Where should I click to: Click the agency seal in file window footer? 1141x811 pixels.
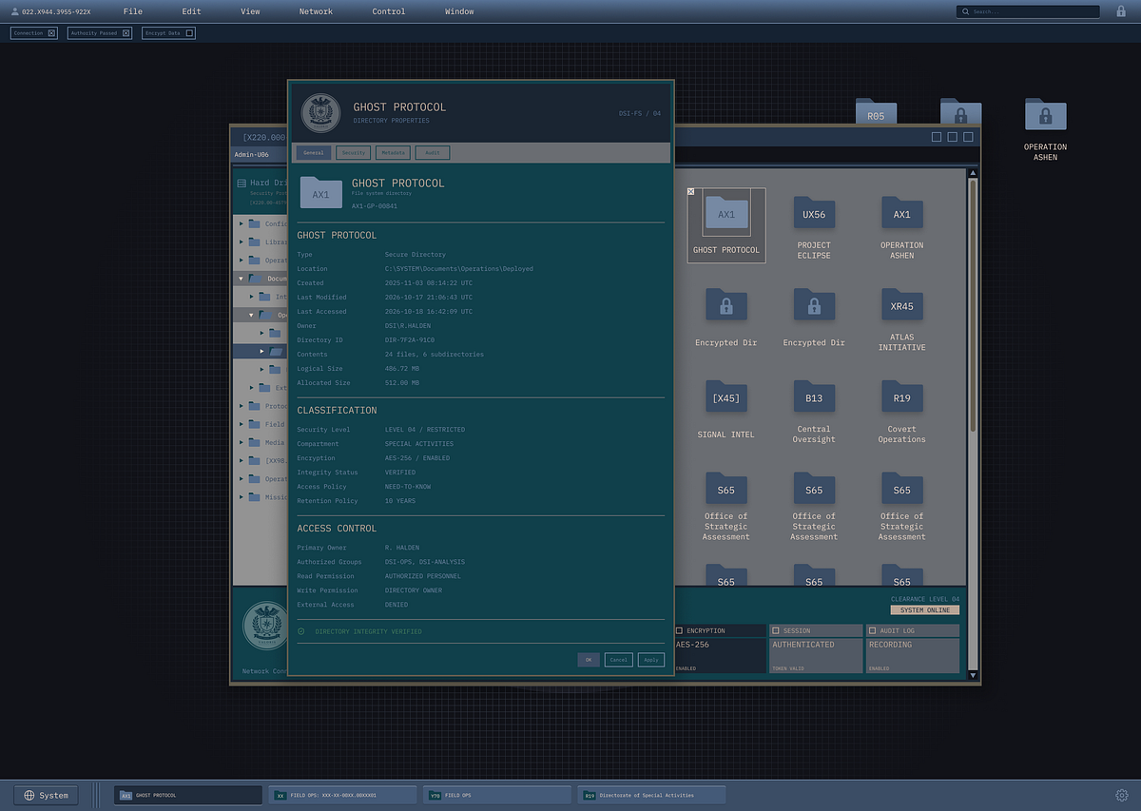click(x=266, y=626)
